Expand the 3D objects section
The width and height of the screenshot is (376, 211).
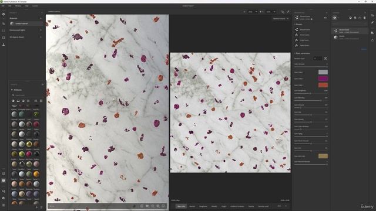tap(41, 37)
